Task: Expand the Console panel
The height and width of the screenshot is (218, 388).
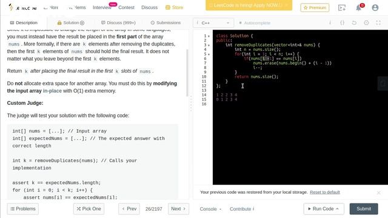Action: 210,209
